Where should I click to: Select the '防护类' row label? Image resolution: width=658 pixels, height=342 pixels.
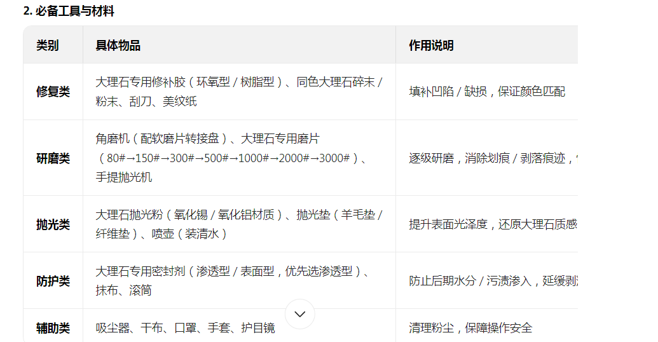point(53,281)
